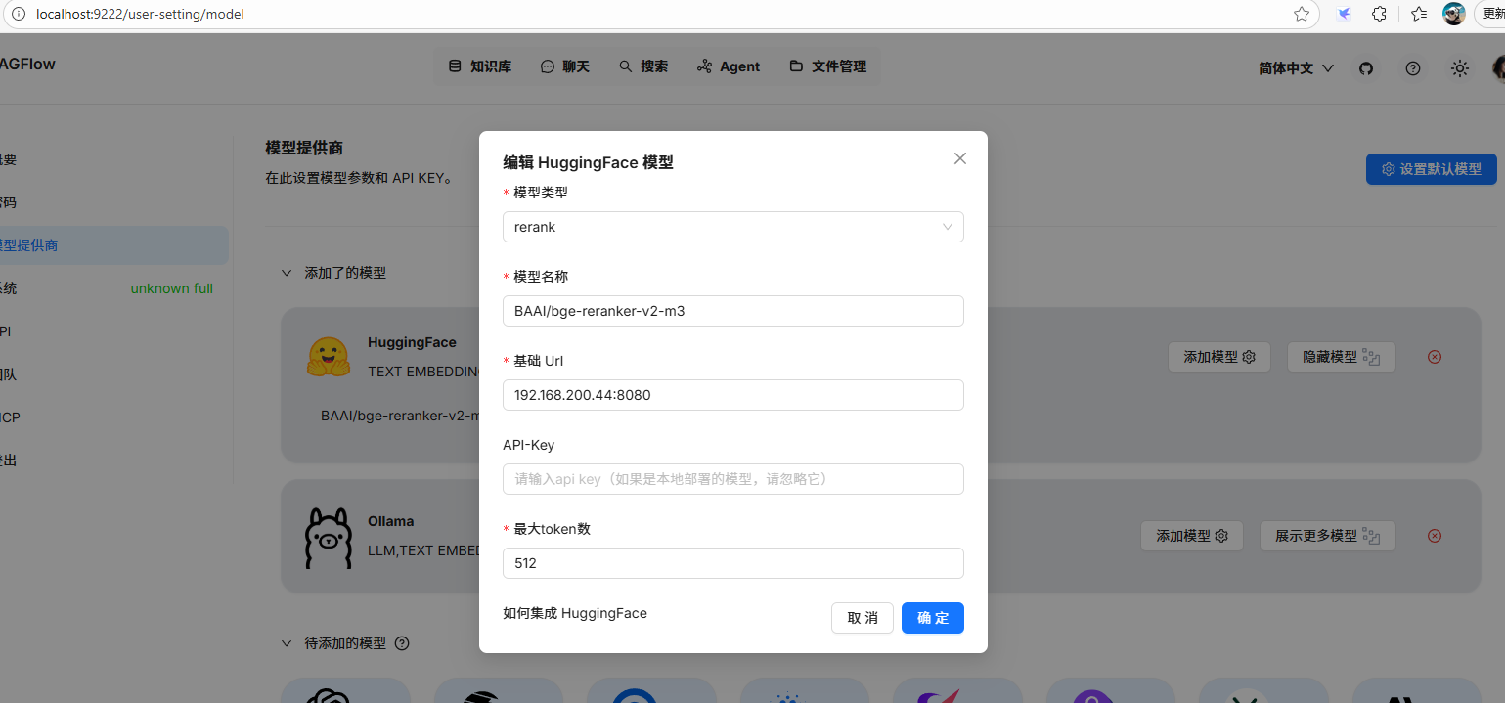Open the GitHub icon link
The width and height of the screenshot is (1505, 703).
[x=1366, y=68]
